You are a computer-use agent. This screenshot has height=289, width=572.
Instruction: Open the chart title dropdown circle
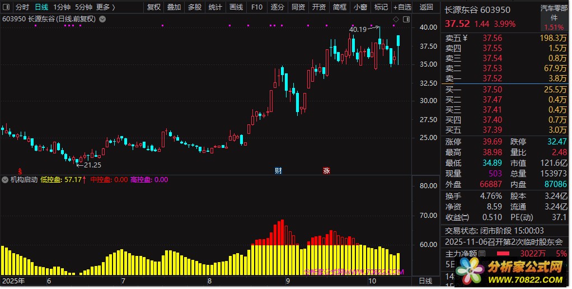(102, 19)
